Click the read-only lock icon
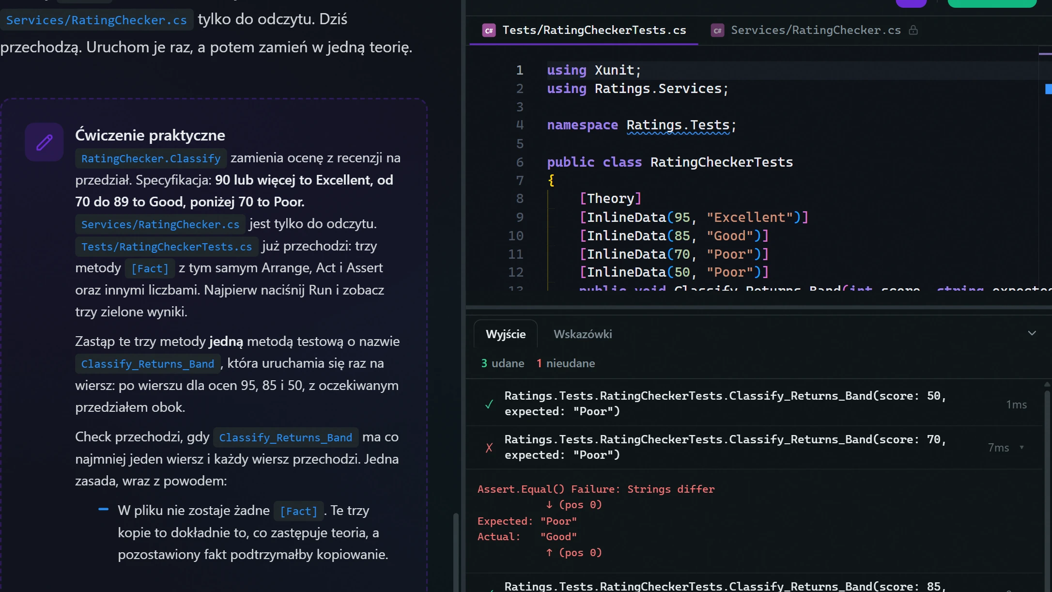This screenshot has width=1052, height=592. coord(913,30)
